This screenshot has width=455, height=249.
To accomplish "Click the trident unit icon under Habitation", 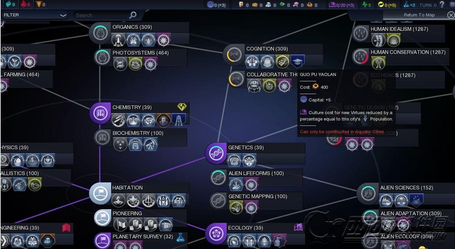I will (148, 200).
